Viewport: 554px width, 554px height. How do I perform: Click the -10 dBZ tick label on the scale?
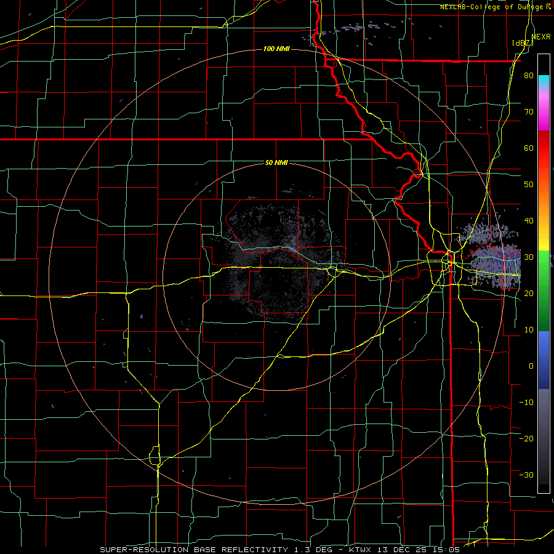pyautogui.click(x=526, y=403)
